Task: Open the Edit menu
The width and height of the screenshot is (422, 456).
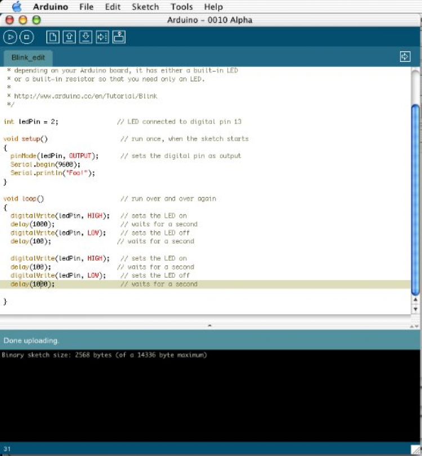Action: click(113, 7)
